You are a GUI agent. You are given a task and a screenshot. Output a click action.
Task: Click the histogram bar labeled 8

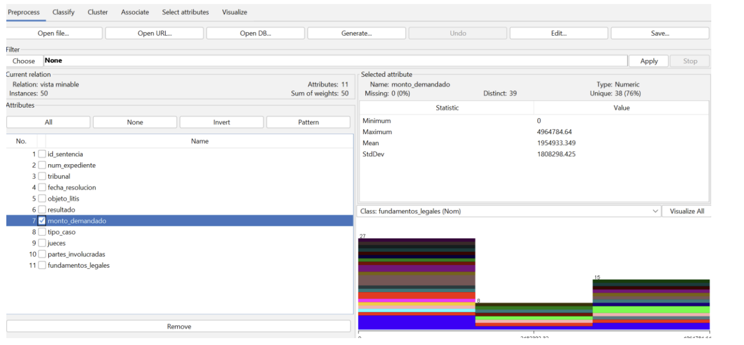pos(534,316)
